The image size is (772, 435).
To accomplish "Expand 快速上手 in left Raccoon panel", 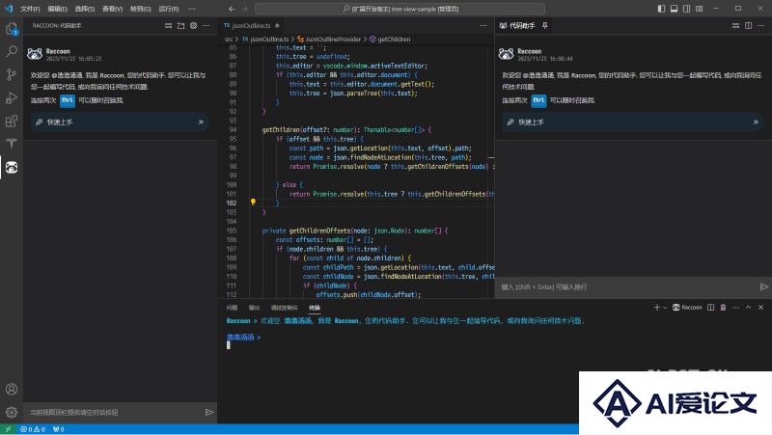I will [120, 122].
